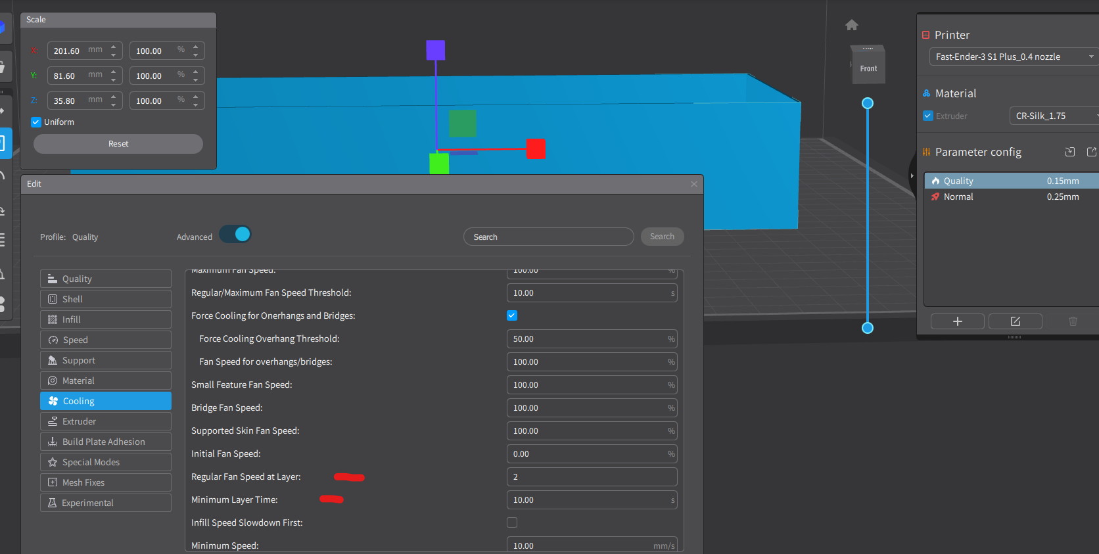Image resolution: width=1099 pixels, height=554 pixels.
Task: Open the CR-Silk_1.75 material dropdown
Action: point(1054,116)
